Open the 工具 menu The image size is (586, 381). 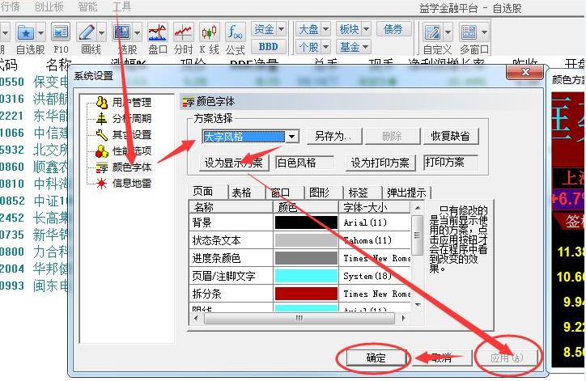pos(121,6)
